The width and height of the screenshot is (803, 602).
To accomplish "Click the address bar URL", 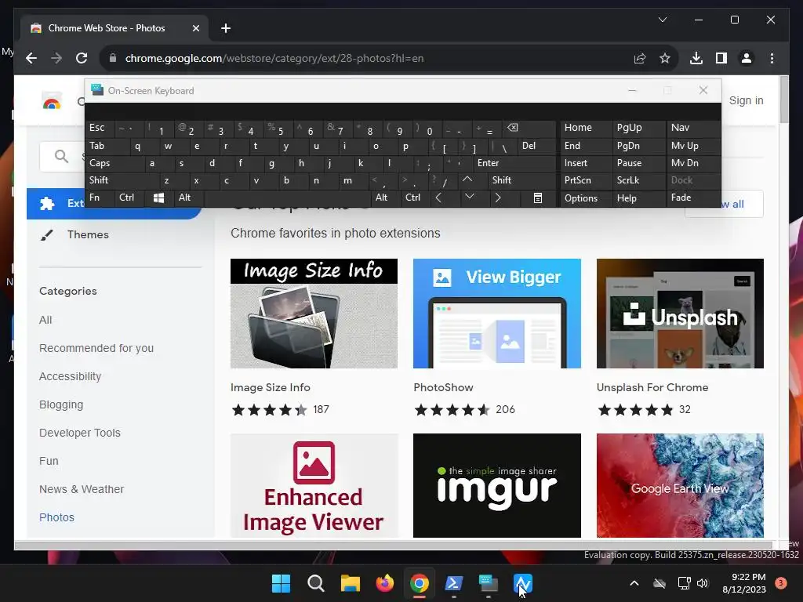I will coord(274,58).
